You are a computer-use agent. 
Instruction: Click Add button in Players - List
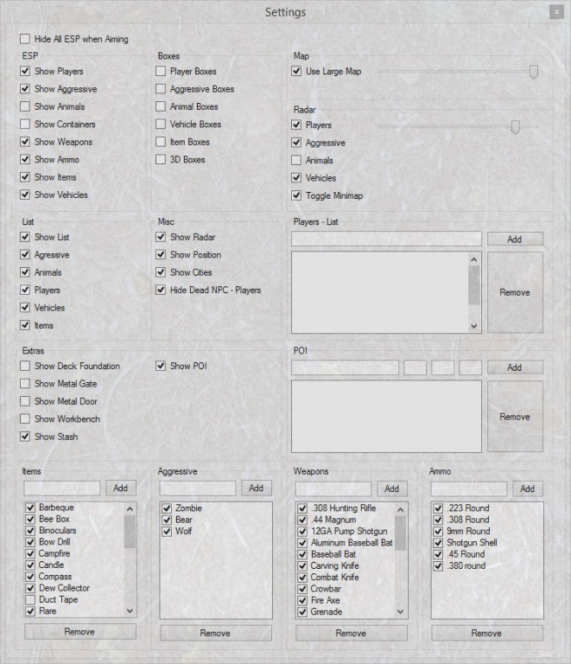[515, 239]
